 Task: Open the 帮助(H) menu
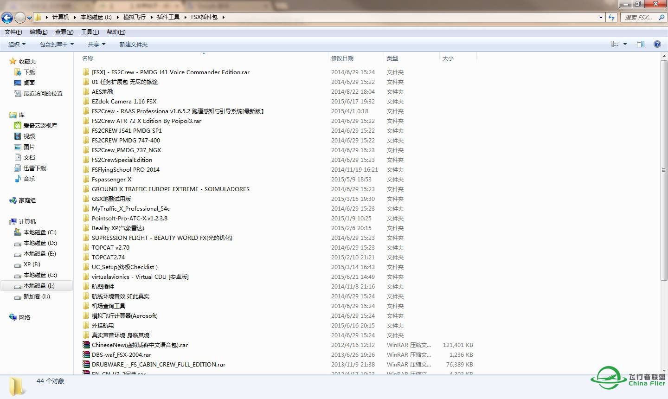pyautogui.click(x=116, y=32)
